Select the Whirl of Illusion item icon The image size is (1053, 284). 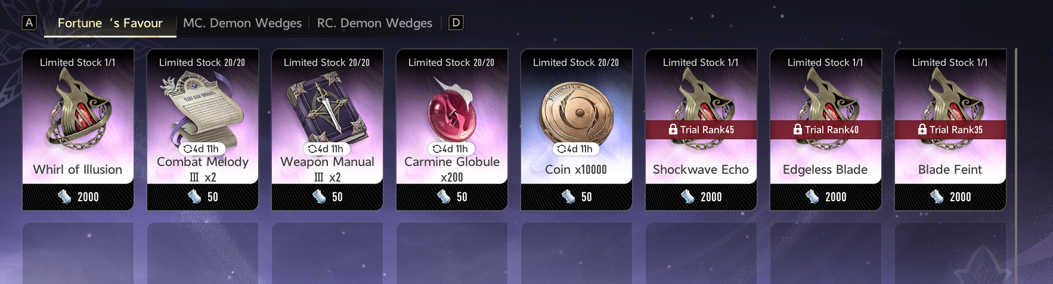pyautogui.click(x=78, y=113)
